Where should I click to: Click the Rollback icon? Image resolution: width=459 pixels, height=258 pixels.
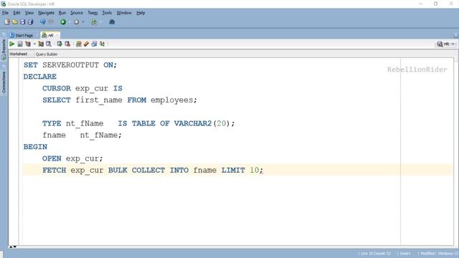coord(67,44)
